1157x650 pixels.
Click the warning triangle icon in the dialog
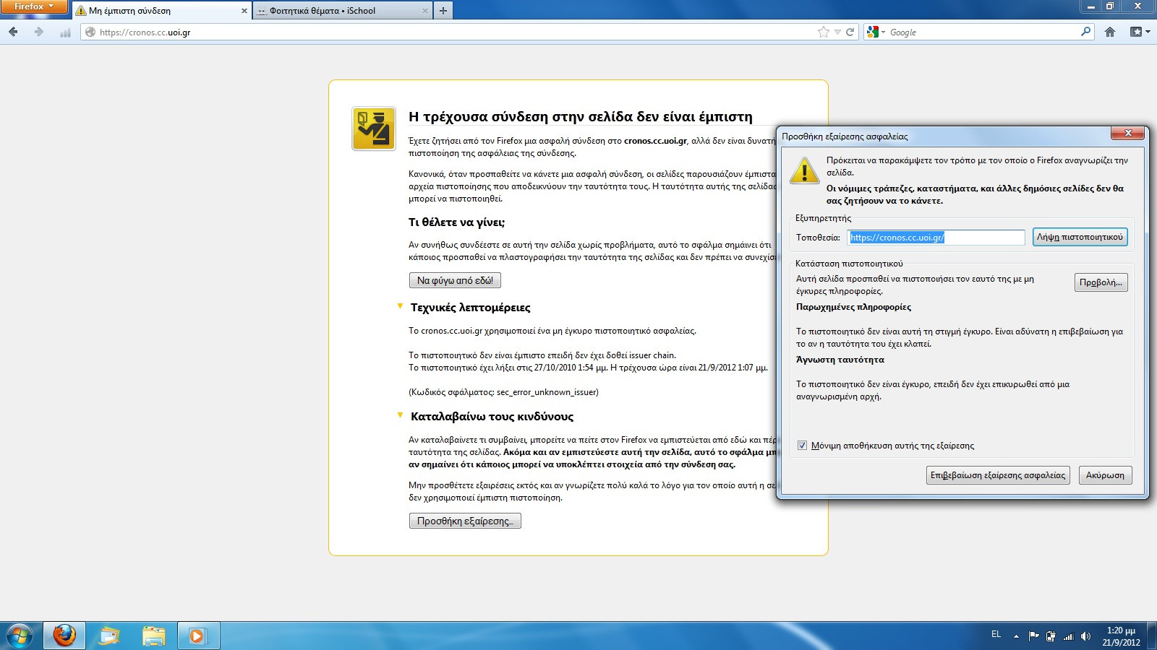tap(804, 171)
